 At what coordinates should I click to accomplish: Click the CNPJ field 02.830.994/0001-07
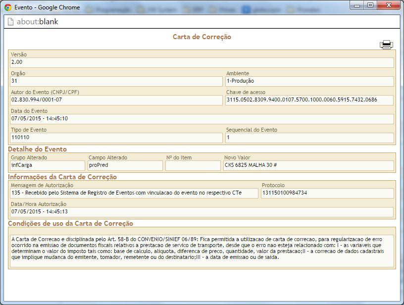(116, 100)
